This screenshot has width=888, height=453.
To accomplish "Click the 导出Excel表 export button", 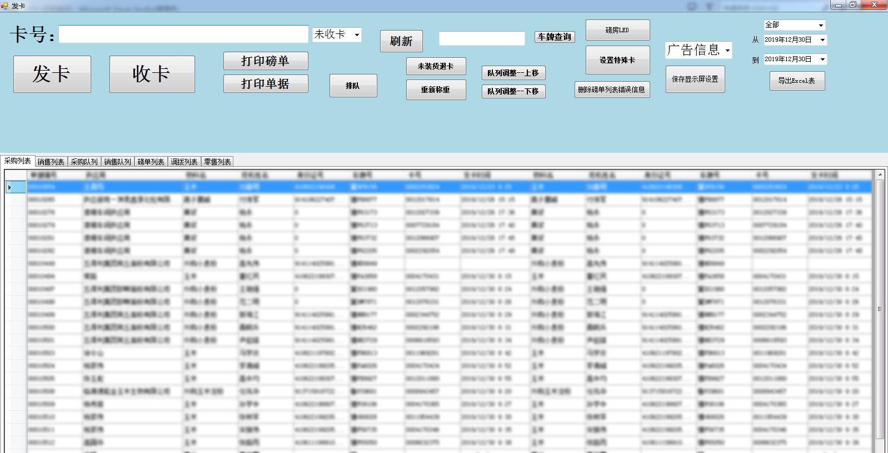I will coord(797,81).
